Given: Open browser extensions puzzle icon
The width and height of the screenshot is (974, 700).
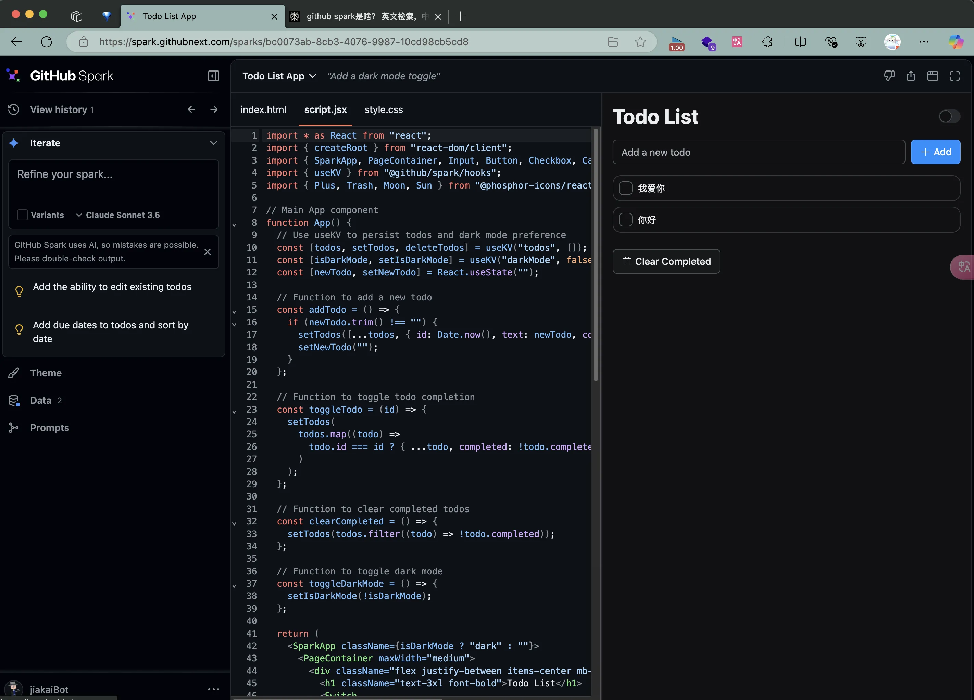Looking at the screenshot, I should point(767,42).
